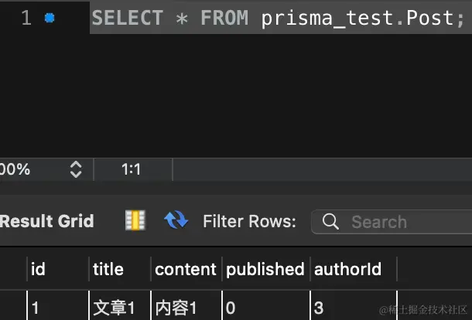The height and width of the screenshot is (320, 472).
Task: Open the zoom percentage stepper
Action: [x=76, y=169]
